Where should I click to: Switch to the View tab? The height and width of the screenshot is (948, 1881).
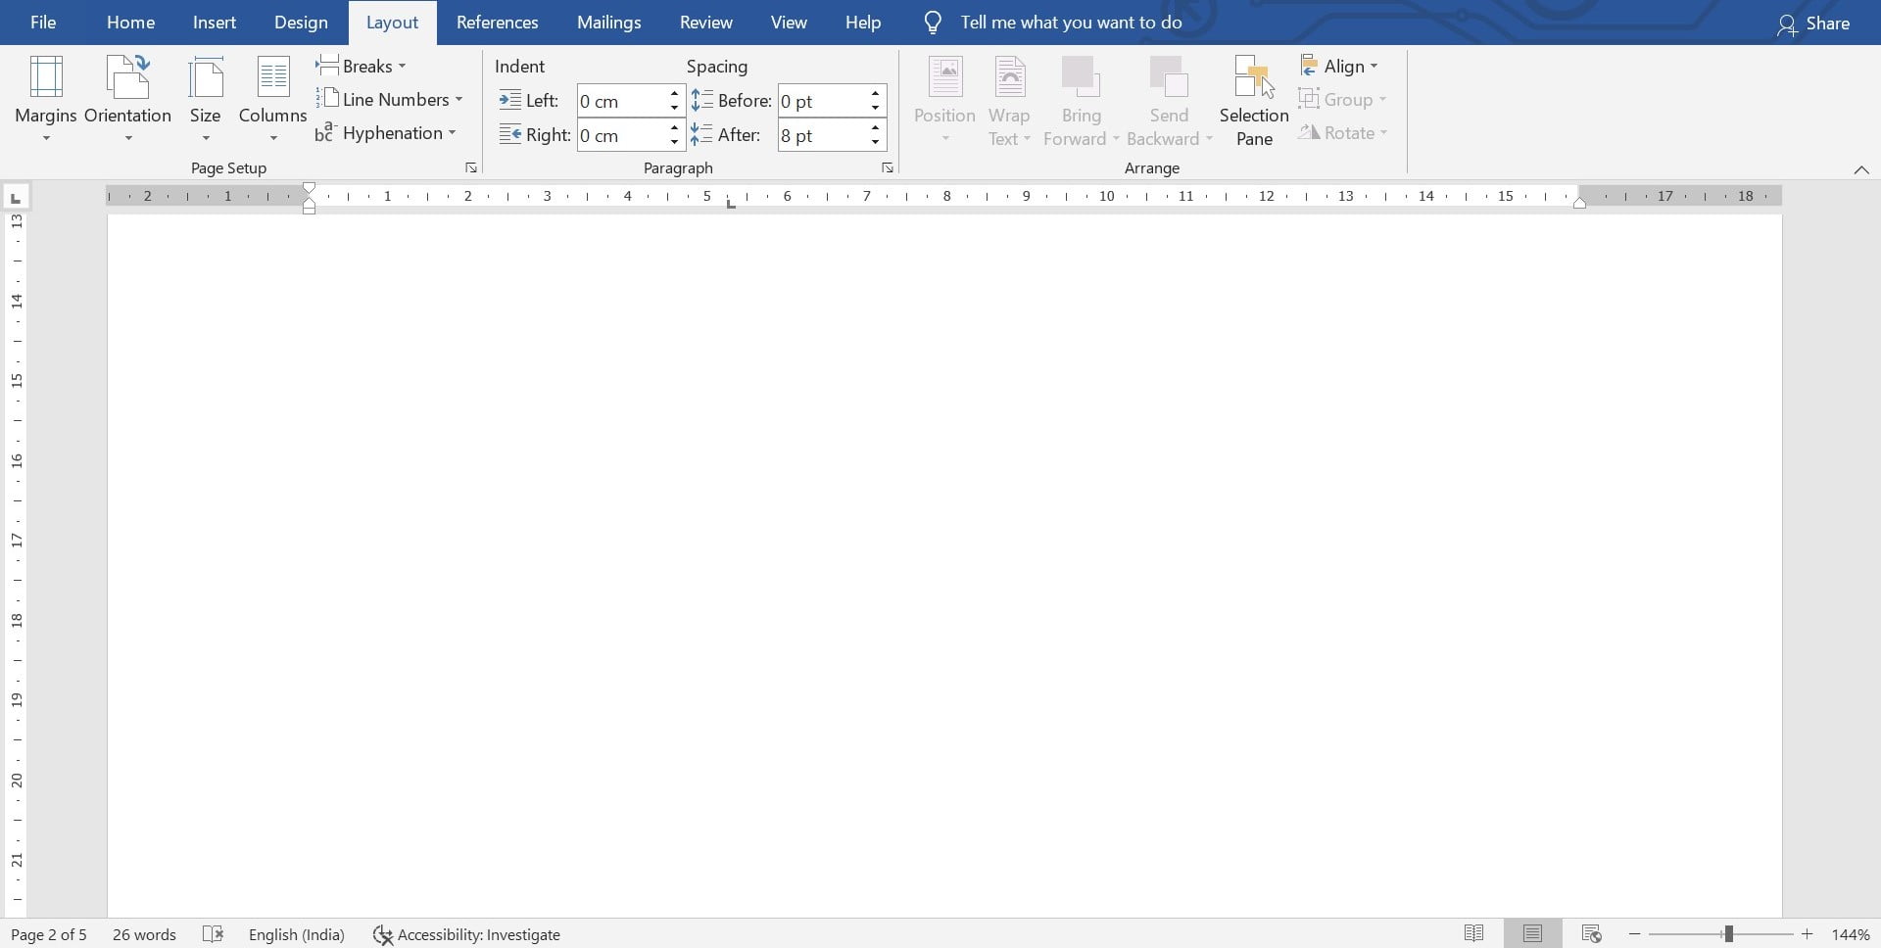(789, 23)
